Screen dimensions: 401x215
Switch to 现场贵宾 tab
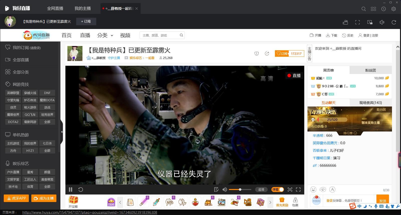click(370, 103)
